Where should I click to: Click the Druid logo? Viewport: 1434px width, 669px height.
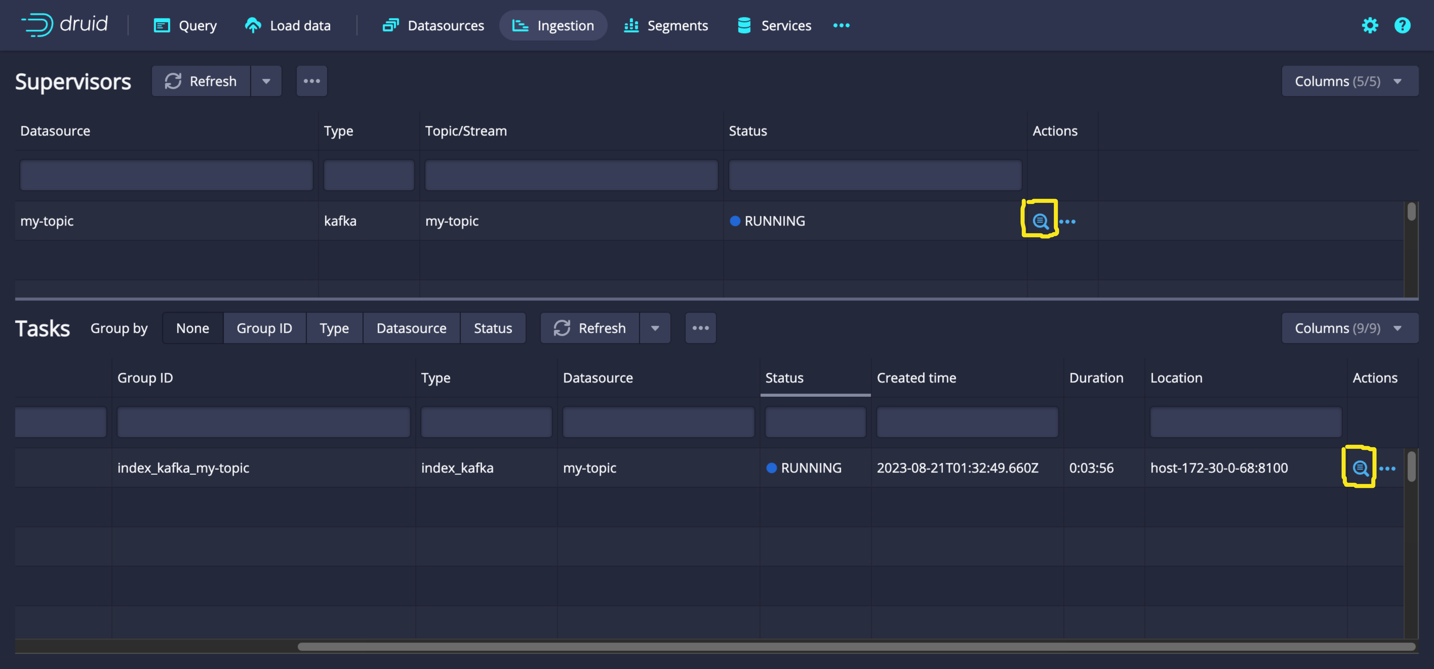tap(64, 25)
